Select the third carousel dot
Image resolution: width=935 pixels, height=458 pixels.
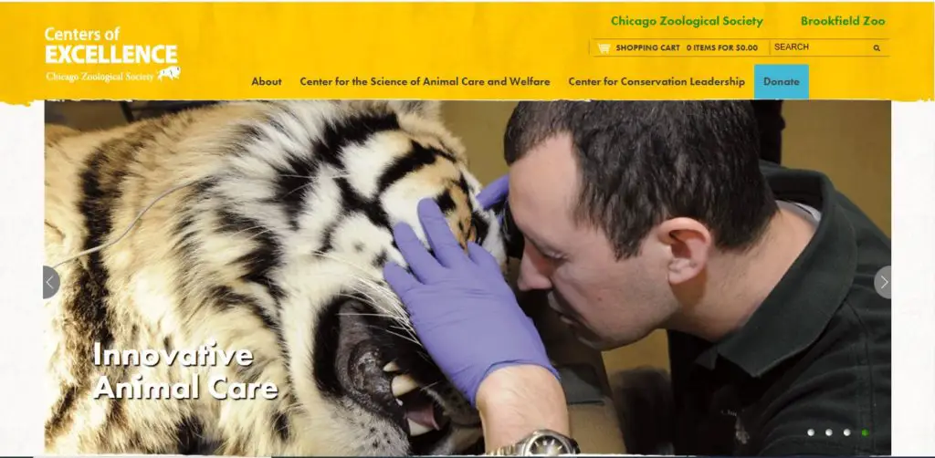(846, 432)
